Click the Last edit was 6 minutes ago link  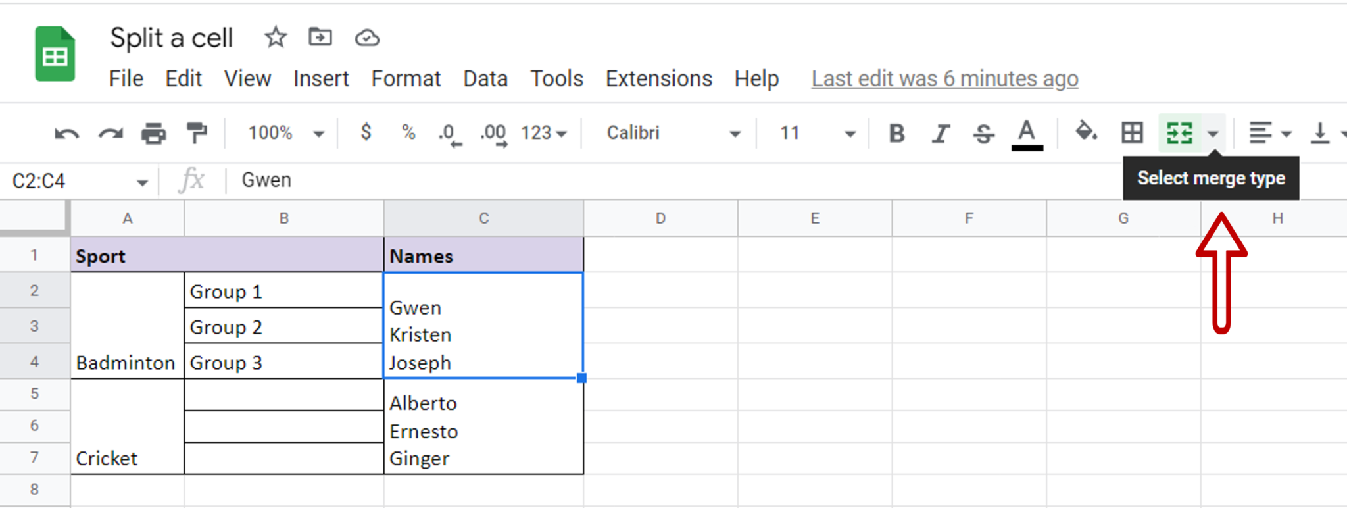coord(944,78)
